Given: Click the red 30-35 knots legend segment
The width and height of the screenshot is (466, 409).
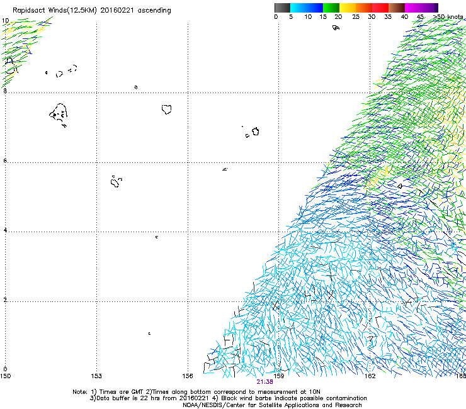Looking at the screenshot, I should tap(380, 8).
